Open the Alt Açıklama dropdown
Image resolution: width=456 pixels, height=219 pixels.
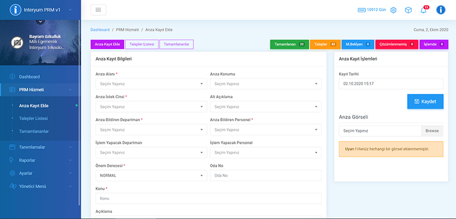point(266,107)
